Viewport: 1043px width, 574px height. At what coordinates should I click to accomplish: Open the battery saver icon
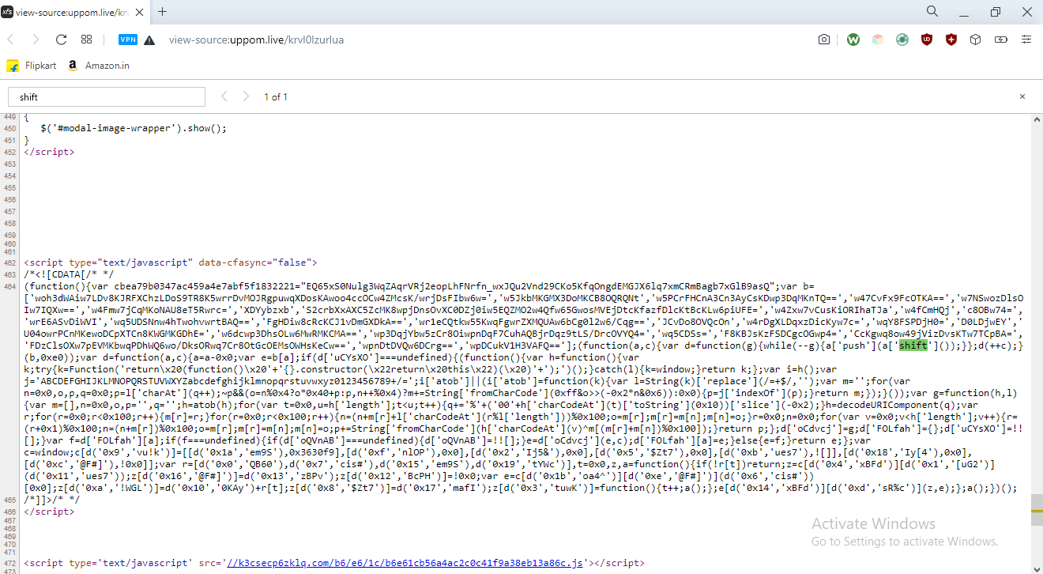1001,40
